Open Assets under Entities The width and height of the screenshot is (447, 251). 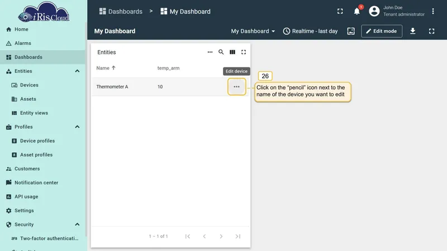(x=43, y=99)
